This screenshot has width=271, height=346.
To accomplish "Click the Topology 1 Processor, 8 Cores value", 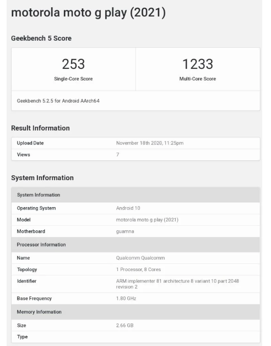I will [138, 269].
